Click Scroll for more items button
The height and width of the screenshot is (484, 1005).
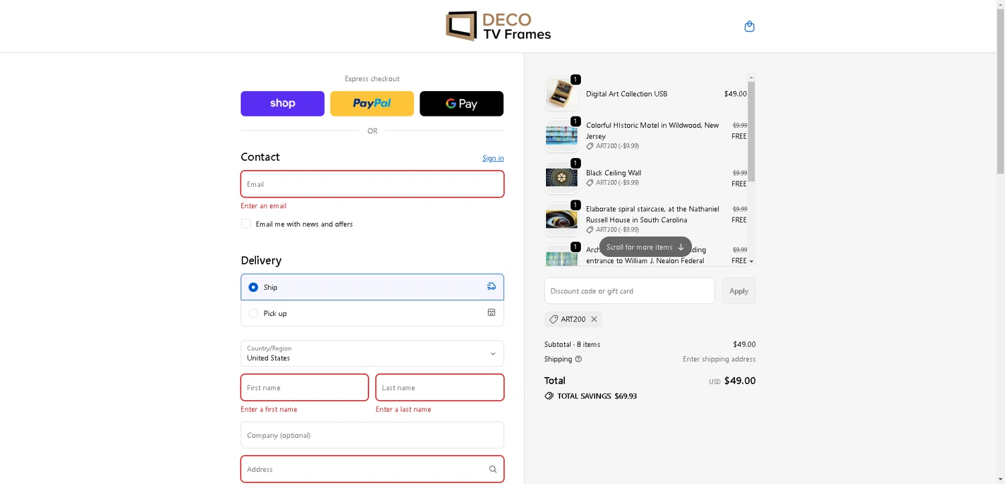pos(645,247)
